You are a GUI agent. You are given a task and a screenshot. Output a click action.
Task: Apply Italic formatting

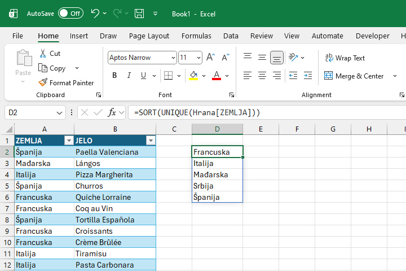click(x=129, y=76)
